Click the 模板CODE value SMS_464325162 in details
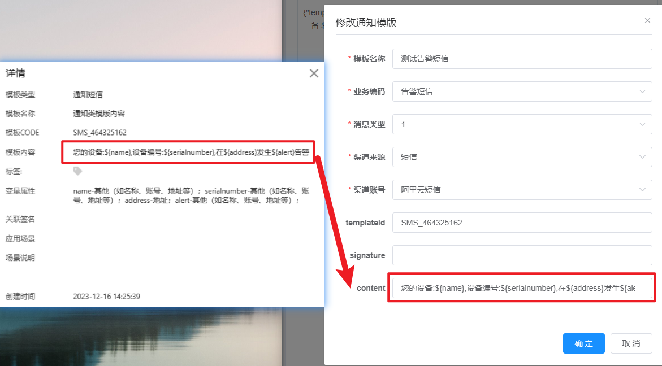The width and height of the screenshot is (662, 366). pyautogui.click(x=99, y=133)
